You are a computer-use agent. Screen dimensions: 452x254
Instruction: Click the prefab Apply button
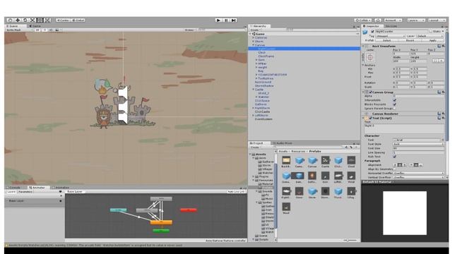(433, 41)
